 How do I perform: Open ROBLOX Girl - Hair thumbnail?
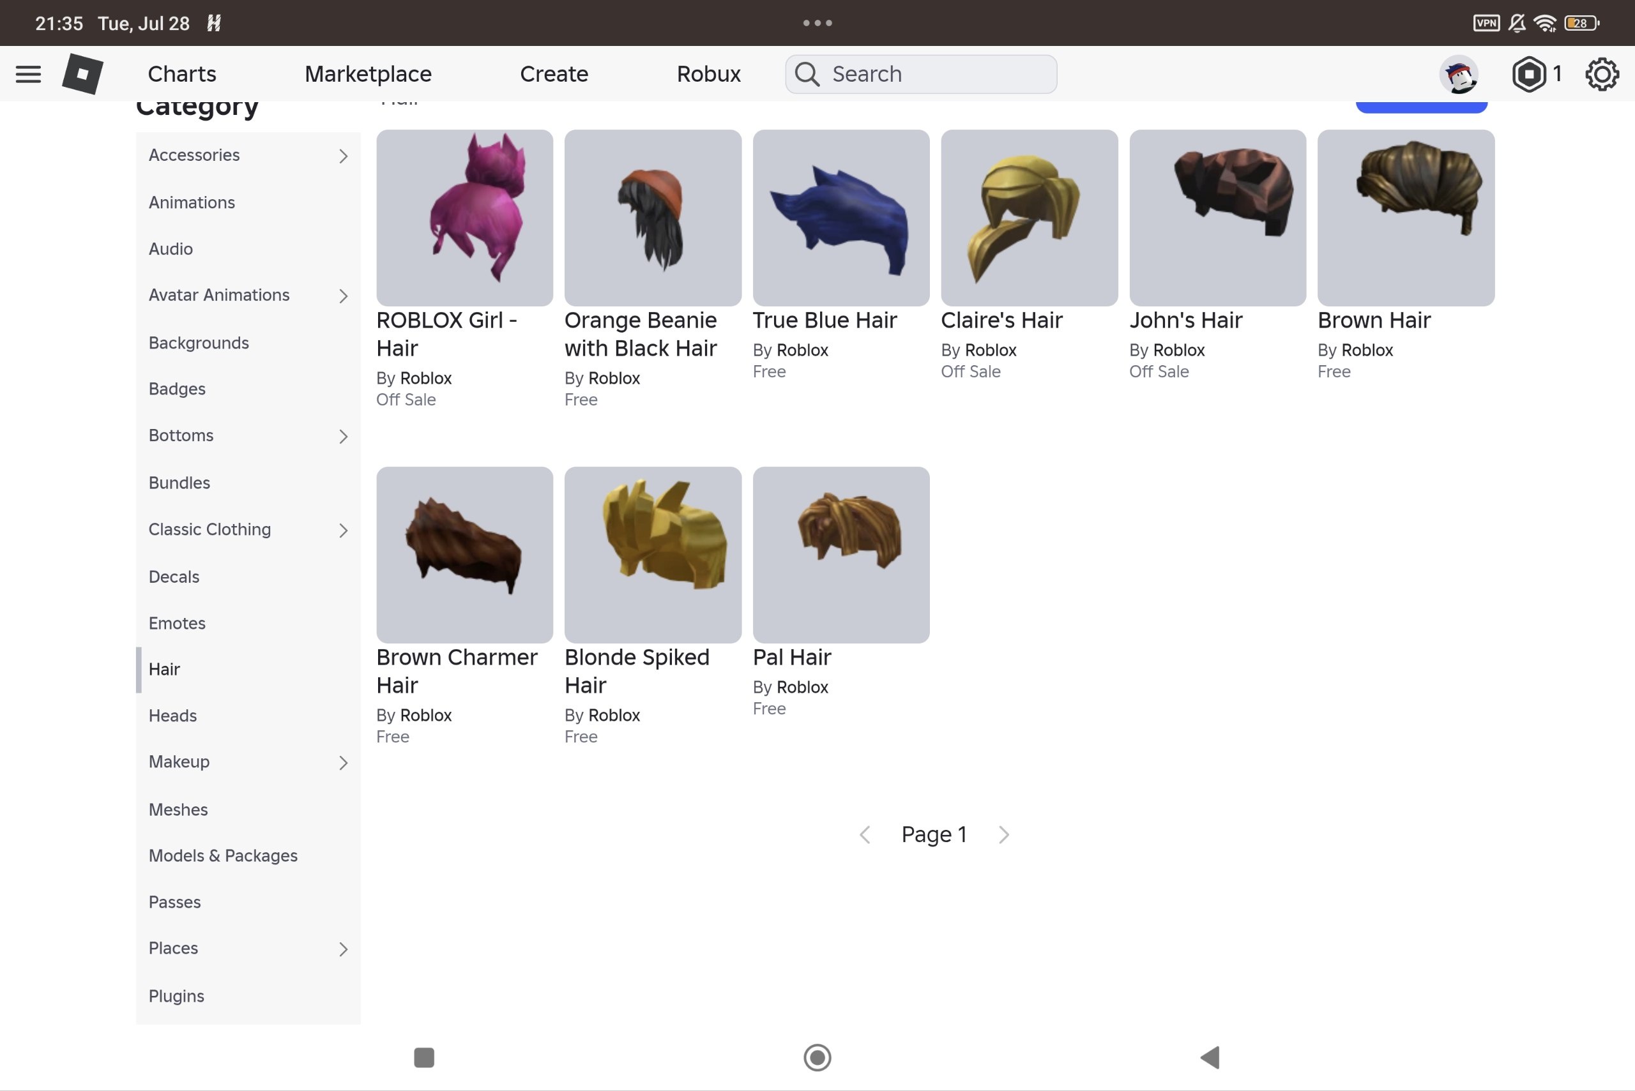click(465, 218)
